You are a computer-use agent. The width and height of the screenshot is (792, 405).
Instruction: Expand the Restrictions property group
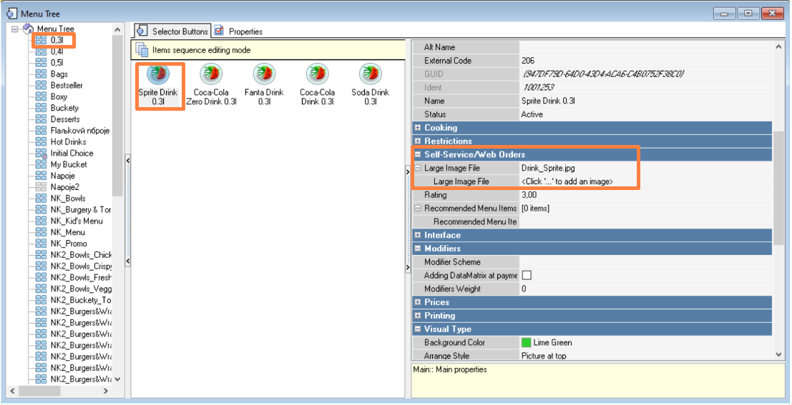click(x=418, y=141)
